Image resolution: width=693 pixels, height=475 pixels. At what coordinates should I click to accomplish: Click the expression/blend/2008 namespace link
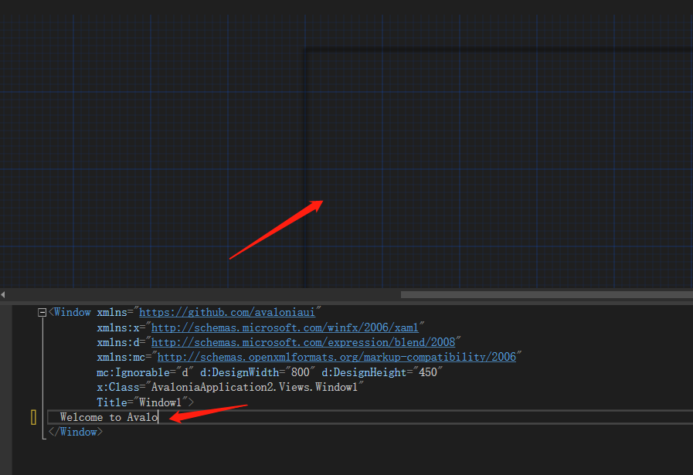click(304, 341)
